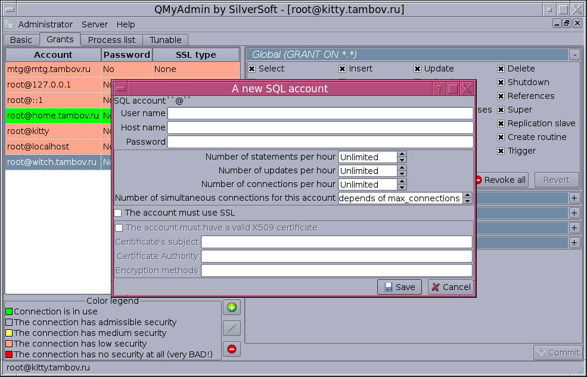
Task: Click the green Connection in use swatch
Action: [x=9, y=311]
